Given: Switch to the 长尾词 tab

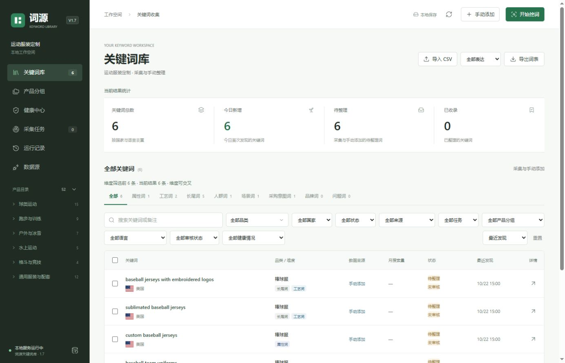Looking at the screenshot, I should tap(195, 196).
